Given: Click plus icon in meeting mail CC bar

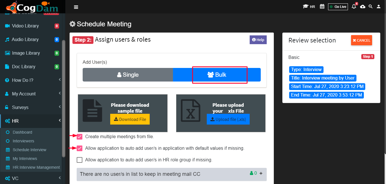Looking at the screenshot, I should click(x=261, y=173).
